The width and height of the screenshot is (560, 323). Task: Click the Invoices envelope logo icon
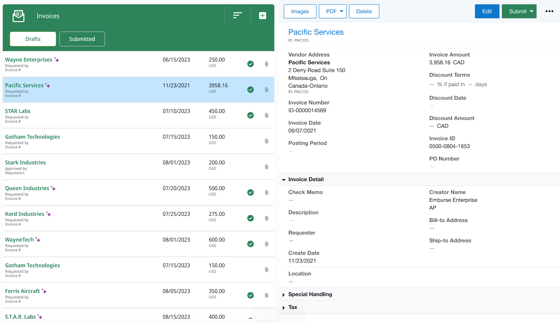(x=18, y=16)
